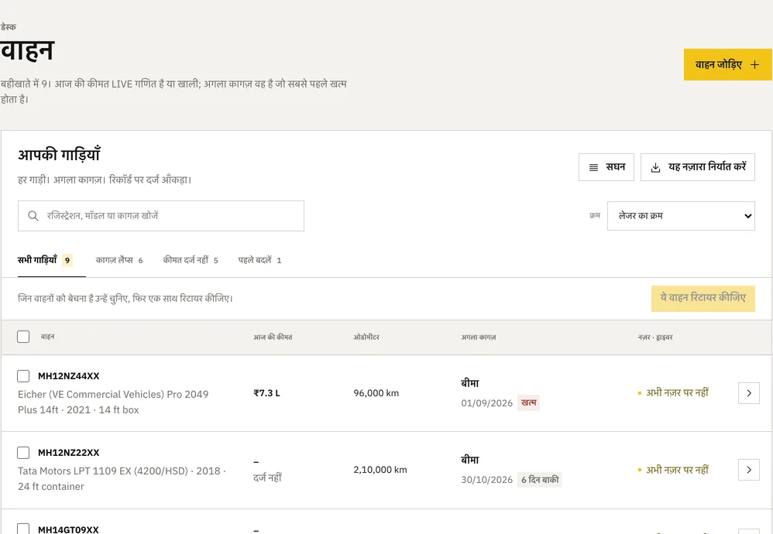Tick the checkbox for MH12NZ22XX
The width and height of the screenshot is (773, 534).
pos(23,453)
